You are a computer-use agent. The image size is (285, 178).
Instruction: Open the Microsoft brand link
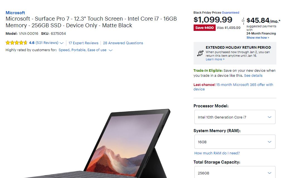coord(15,13)
